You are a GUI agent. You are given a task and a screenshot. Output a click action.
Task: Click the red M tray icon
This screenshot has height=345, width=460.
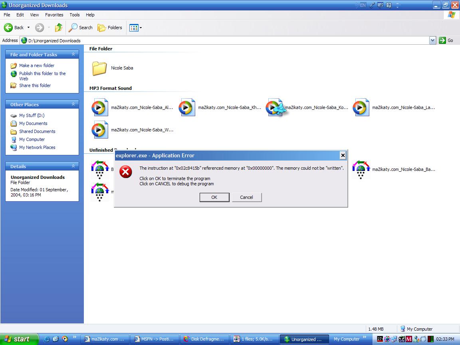(x=408, y=339)
